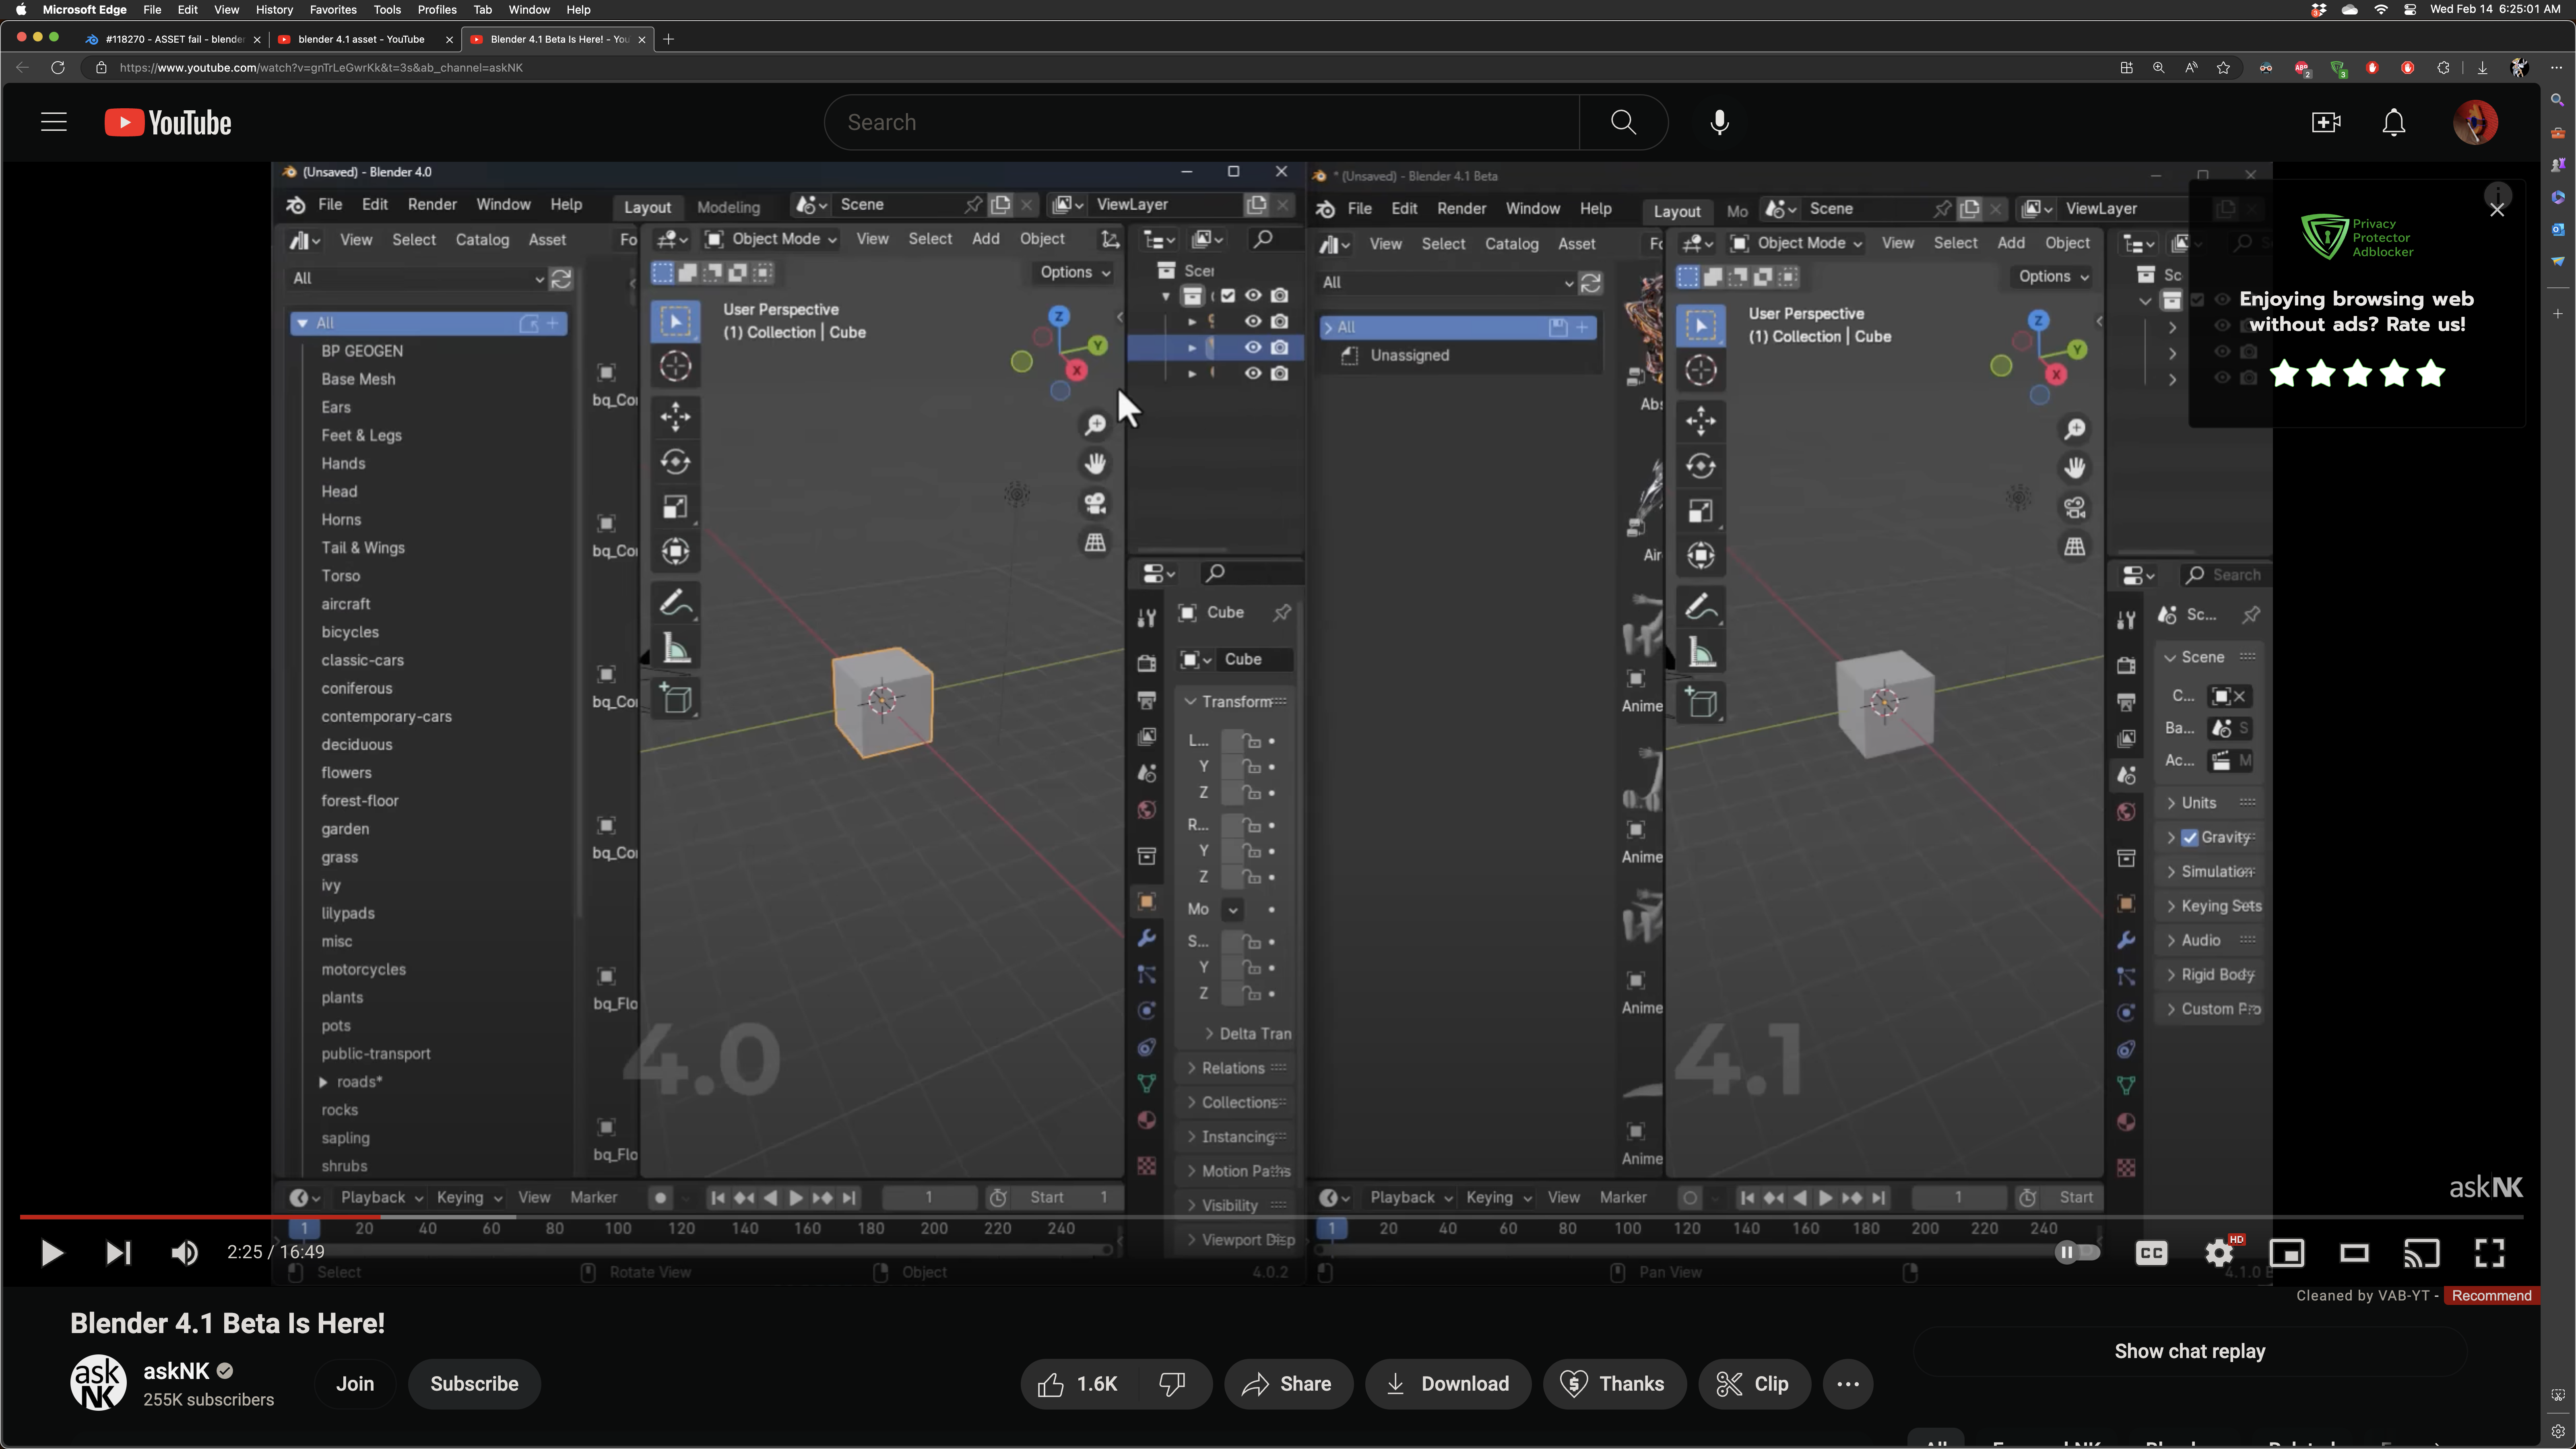The height and width of the screenshot is (1449, 2576).
Task: Toggle closed captions CC button
Action: click(2151, 1253)
